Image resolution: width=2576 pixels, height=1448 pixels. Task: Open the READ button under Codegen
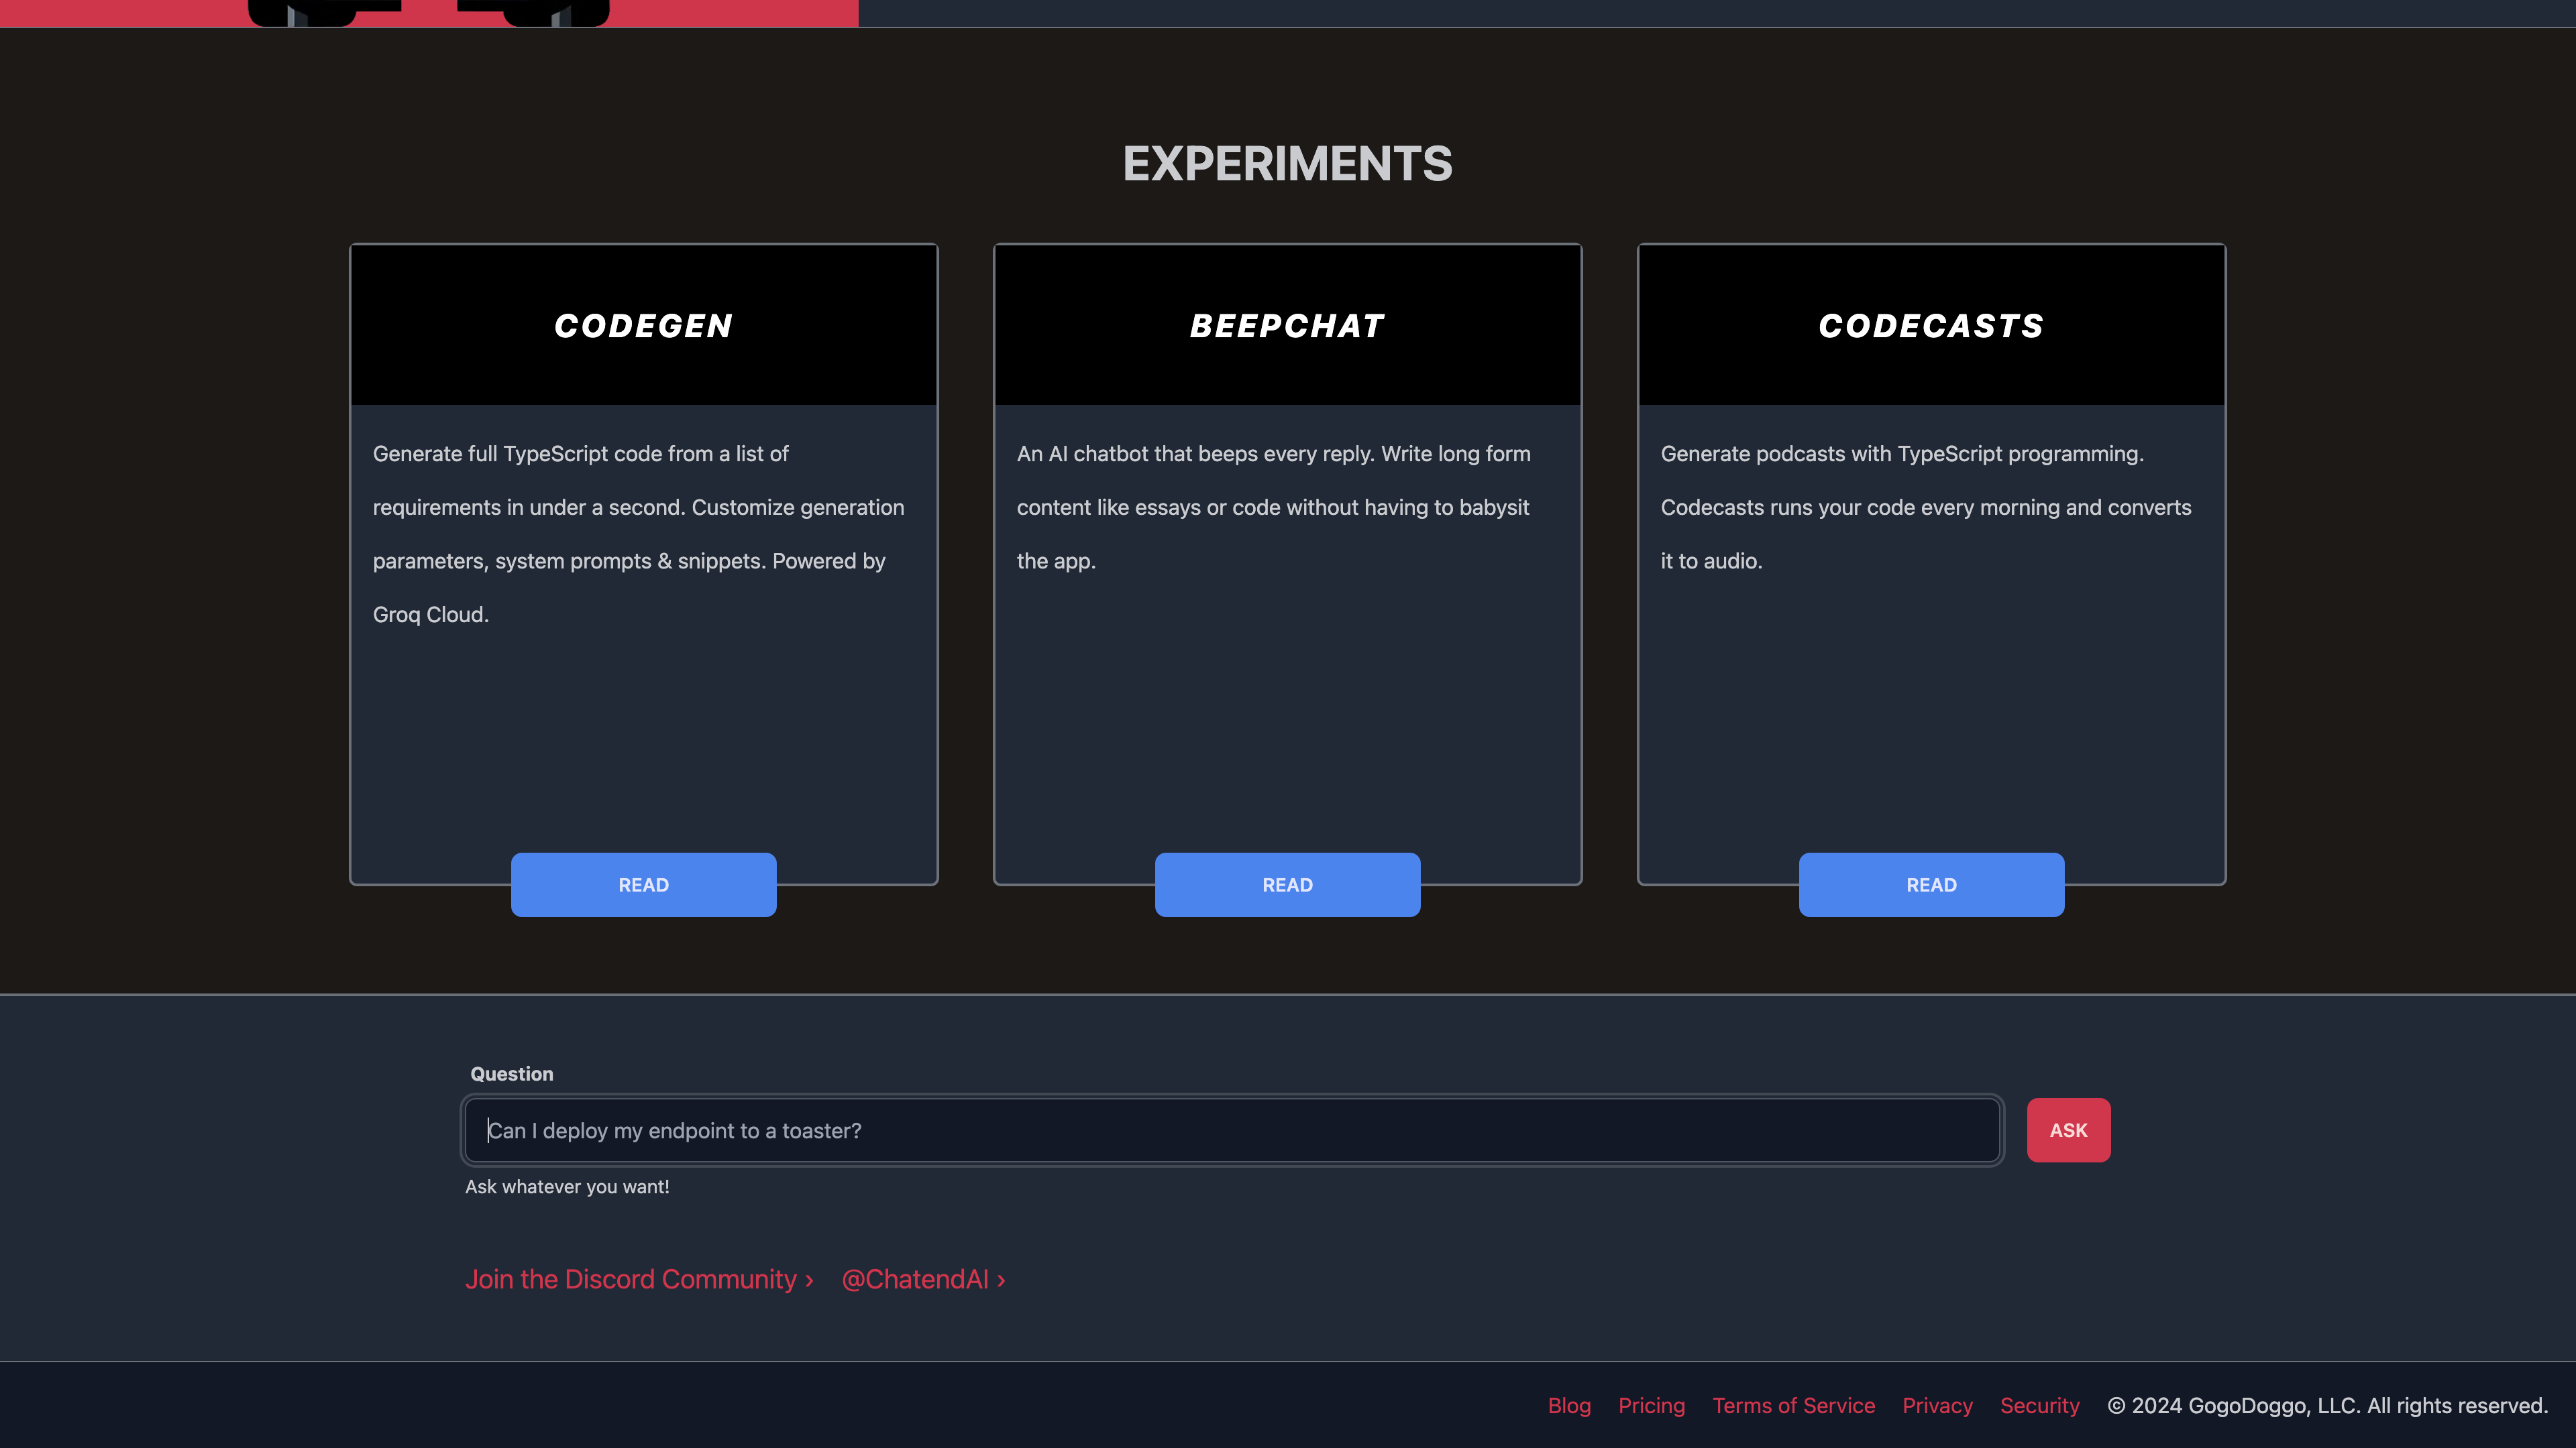(x=643, y=884)
